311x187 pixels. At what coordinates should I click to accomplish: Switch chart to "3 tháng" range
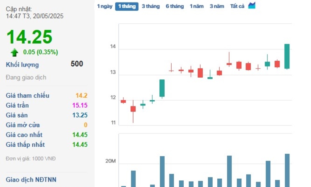coord(150,6)
